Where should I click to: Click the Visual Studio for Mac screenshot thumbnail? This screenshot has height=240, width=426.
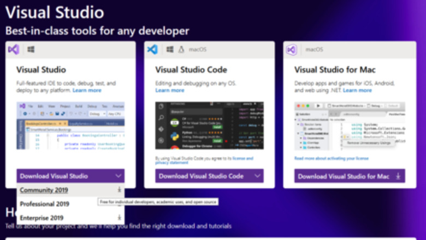(x=350, y=126)
